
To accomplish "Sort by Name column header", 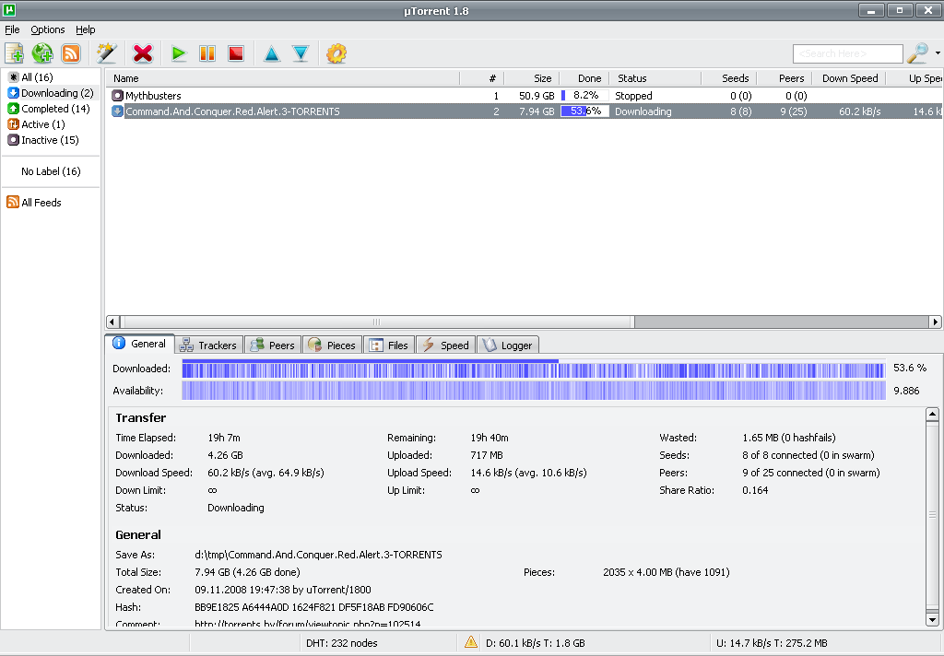I will click(283, 78).
